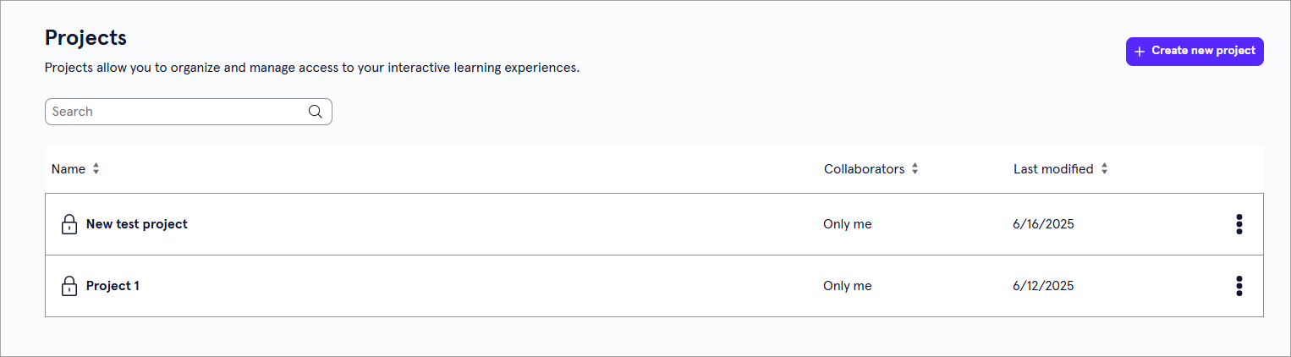Open the Project 1 three-dot menu
Viewport: 1291px width, 357px height.
(x=1239, y=286)
